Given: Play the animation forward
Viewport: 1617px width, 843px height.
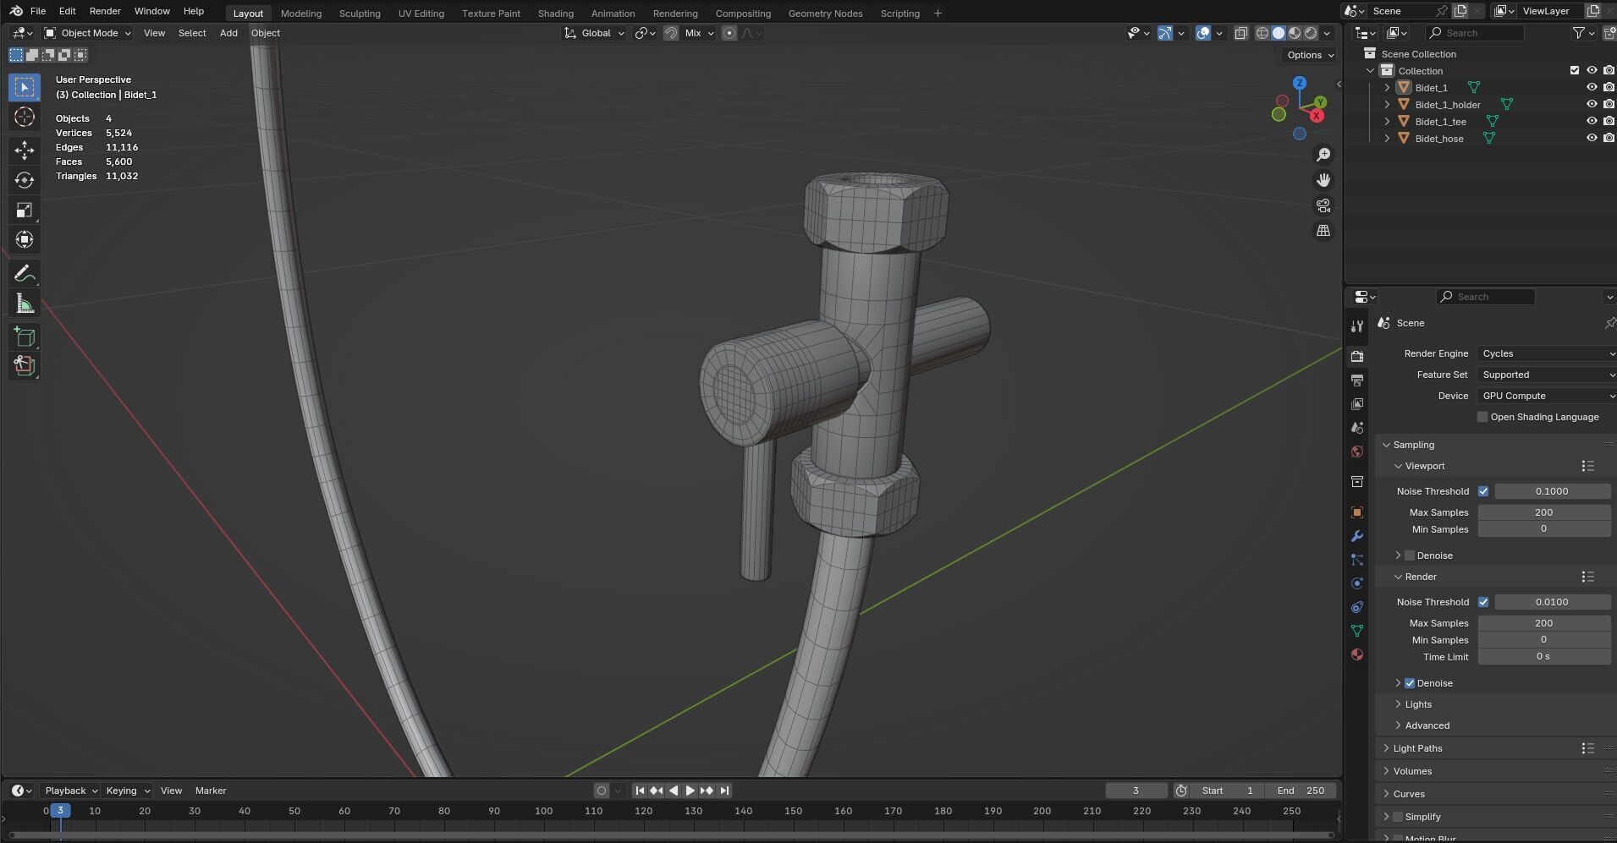Looking at the screenshot, I should click(690, 791).
